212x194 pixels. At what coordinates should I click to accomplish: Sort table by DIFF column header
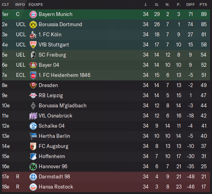(x=191, y=5)
